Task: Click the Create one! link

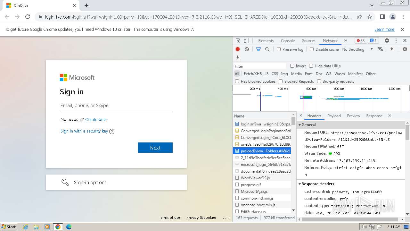Action: coord(96,119)
